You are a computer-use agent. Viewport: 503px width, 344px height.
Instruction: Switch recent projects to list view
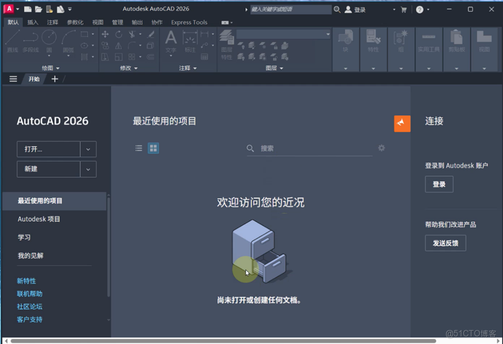point(138,148)
